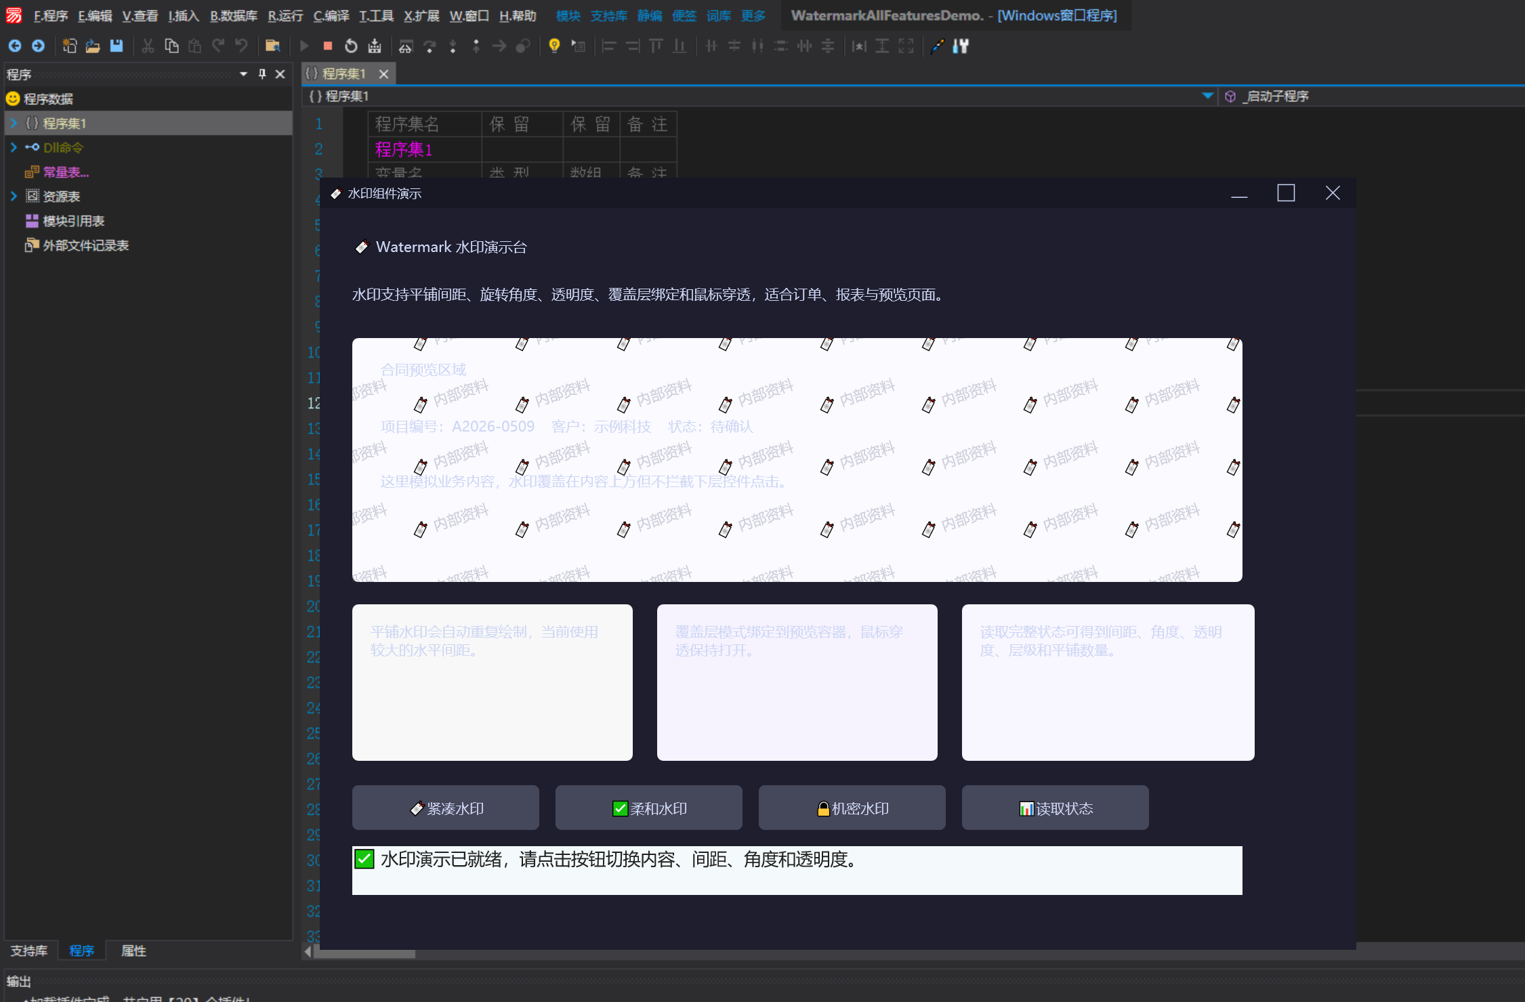Click the circular restart icon in the toolbar
The image size is (1525, 1002).
[x=351, y=45]
